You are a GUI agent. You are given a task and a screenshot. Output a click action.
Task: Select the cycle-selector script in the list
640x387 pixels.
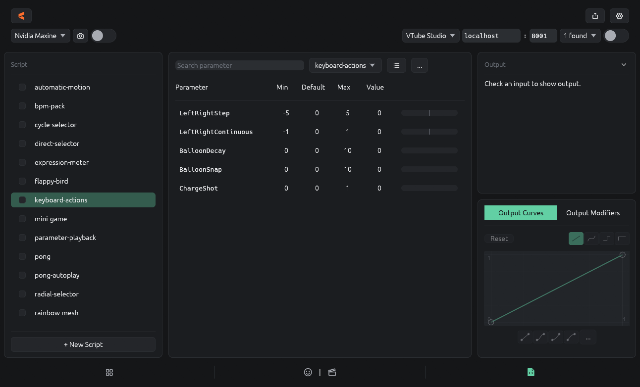pyautogui.click(x=83, y=125)
